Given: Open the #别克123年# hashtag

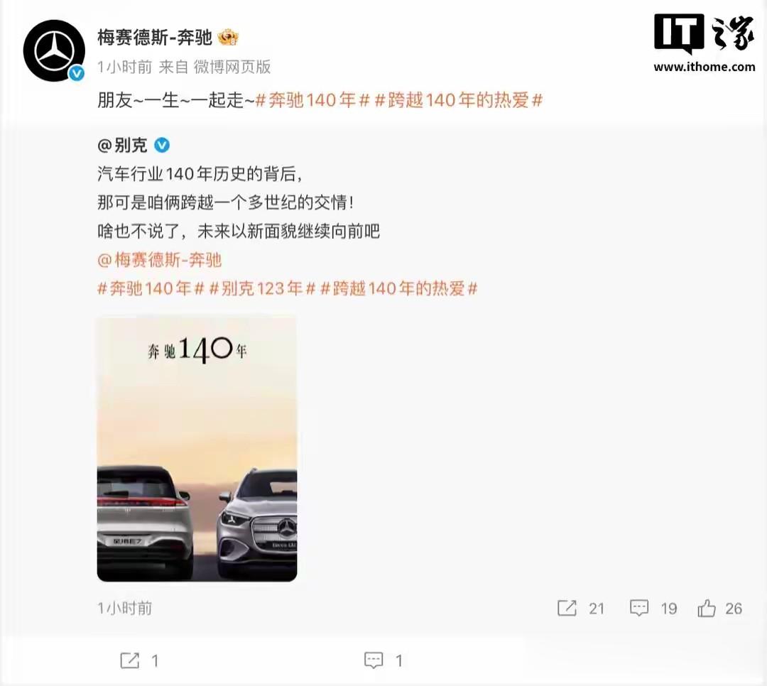Looking at the screenshot, I should pos(262,289).
